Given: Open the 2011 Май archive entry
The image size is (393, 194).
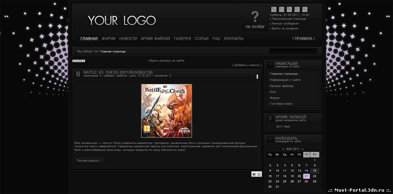Looking at the screenshot, I should coord(283,127).
